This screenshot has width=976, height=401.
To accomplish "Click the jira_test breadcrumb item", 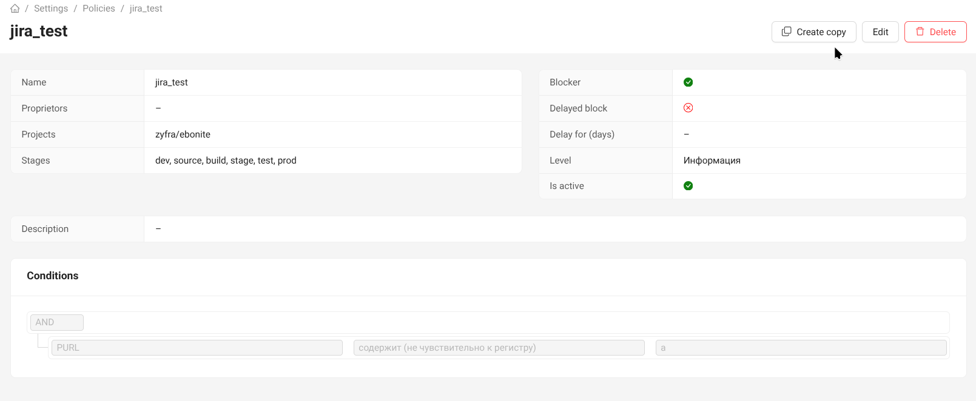I will 146,8.
